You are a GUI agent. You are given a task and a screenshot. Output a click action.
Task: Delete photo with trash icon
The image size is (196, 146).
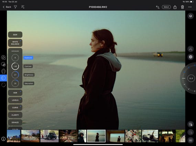pos(182,7)
